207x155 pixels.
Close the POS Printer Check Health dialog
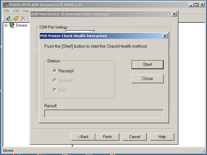(165, 36)
